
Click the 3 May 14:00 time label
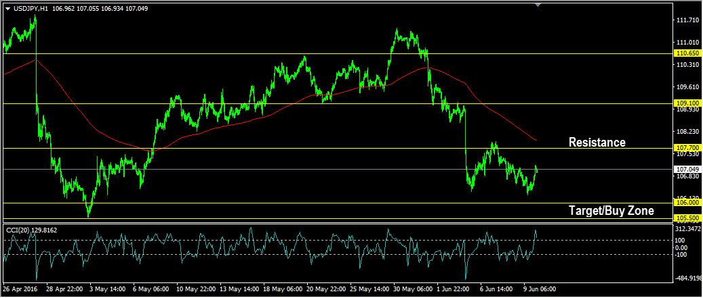[x=108, y=289]
